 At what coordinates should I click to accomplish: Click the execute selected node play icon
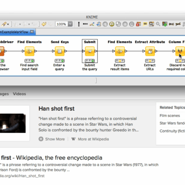click(x=105, y=24)
